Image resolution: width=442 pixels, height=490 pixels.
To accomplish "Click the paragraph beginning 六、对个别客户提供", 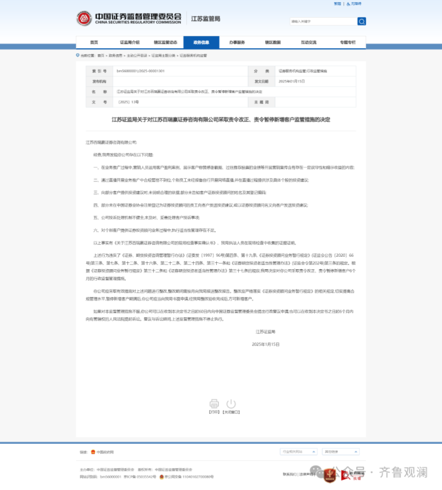I will (x=155, y=230).
